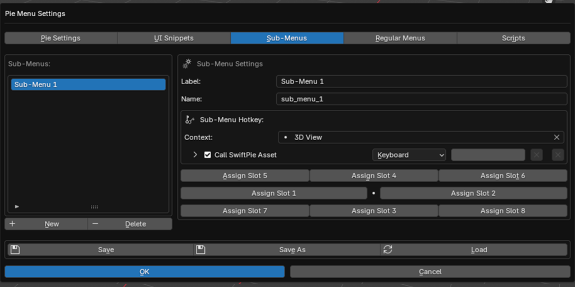The image size is (575, 287).
Task: Click Assign Slot 4
Action: [374, 175]
